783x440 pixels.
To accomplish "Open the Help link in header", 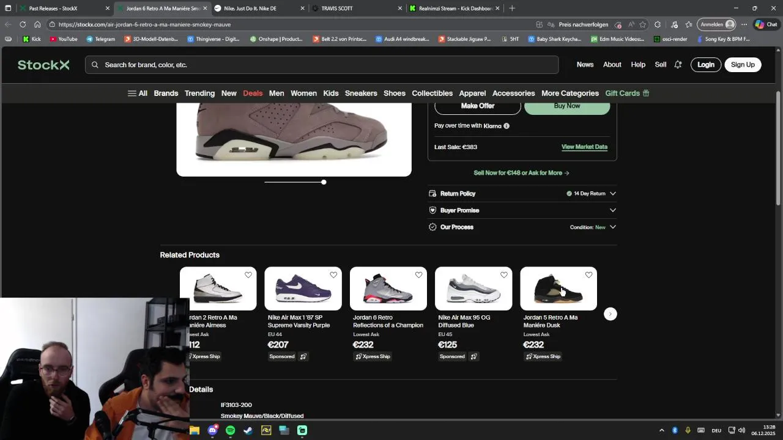I will pyautogui.click(x=638, y=65).
